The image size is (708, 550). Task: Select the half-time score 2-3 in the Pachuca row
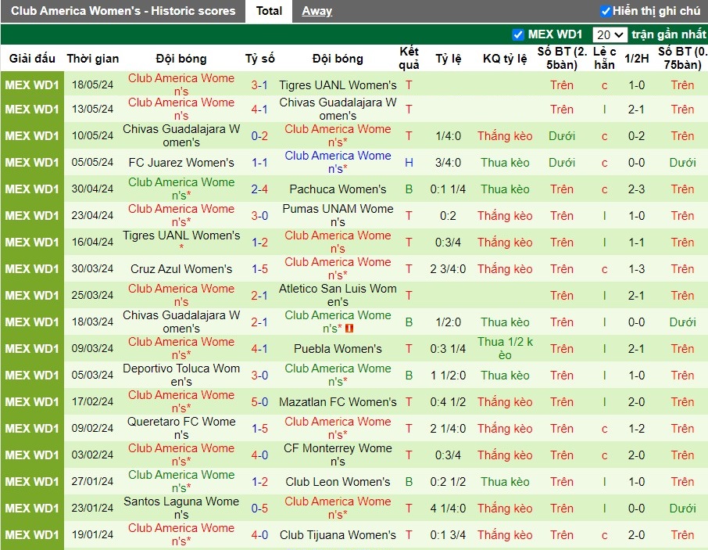pos(637,189)
